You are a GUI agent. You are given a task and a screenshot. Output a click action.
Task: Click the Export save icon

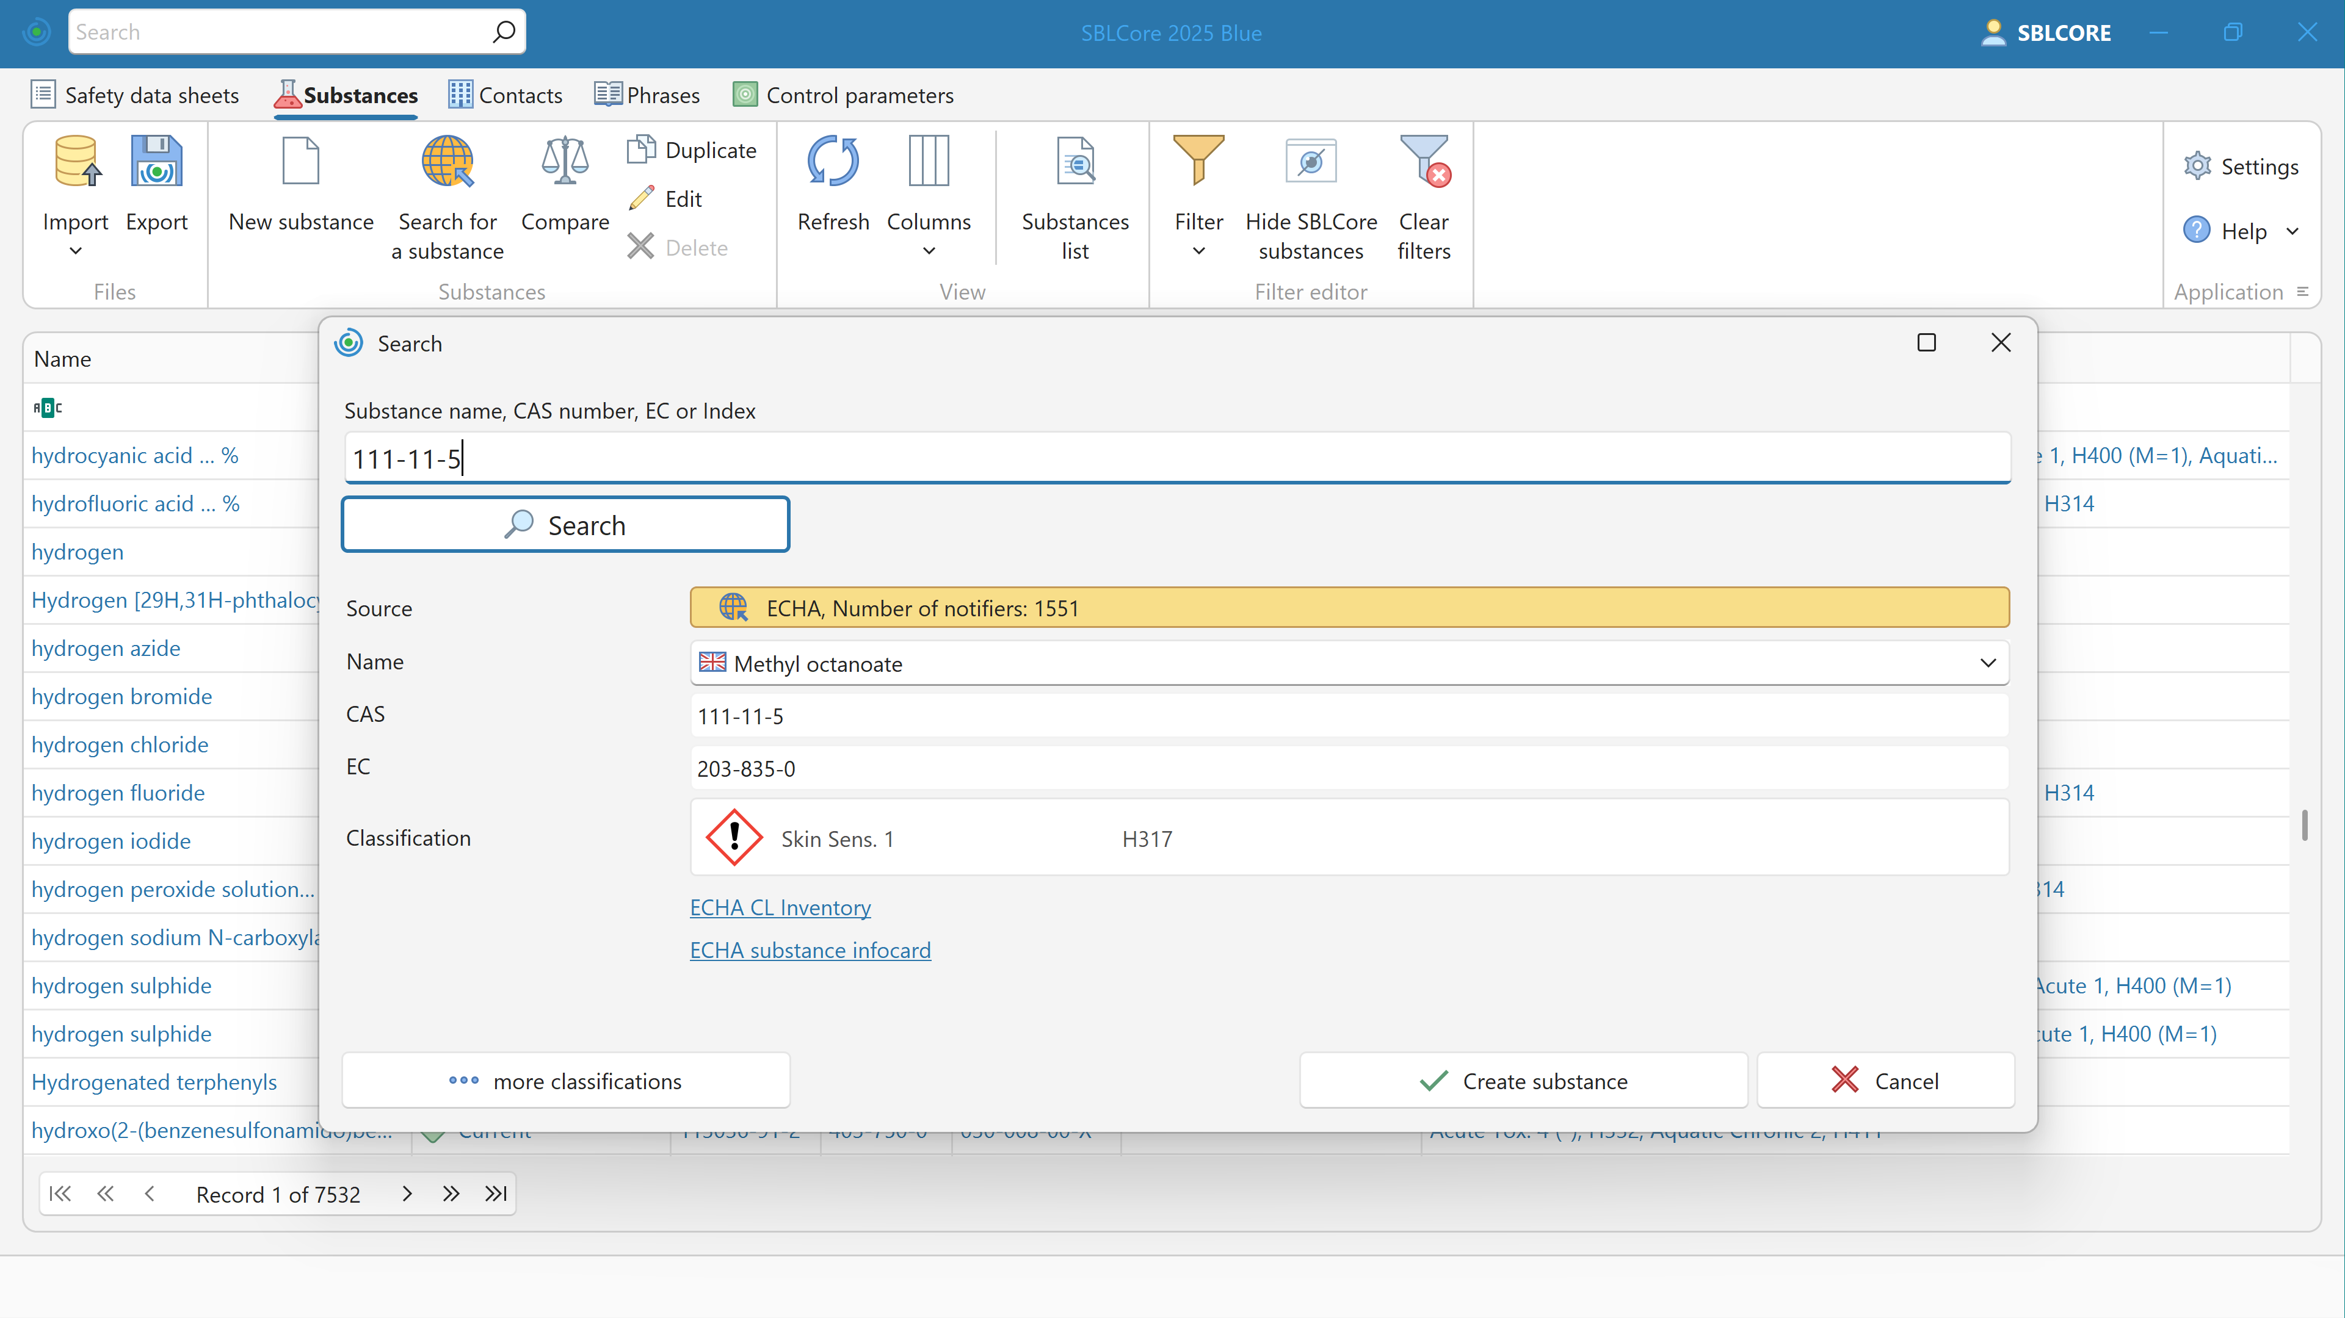click(x=156, y=162)
